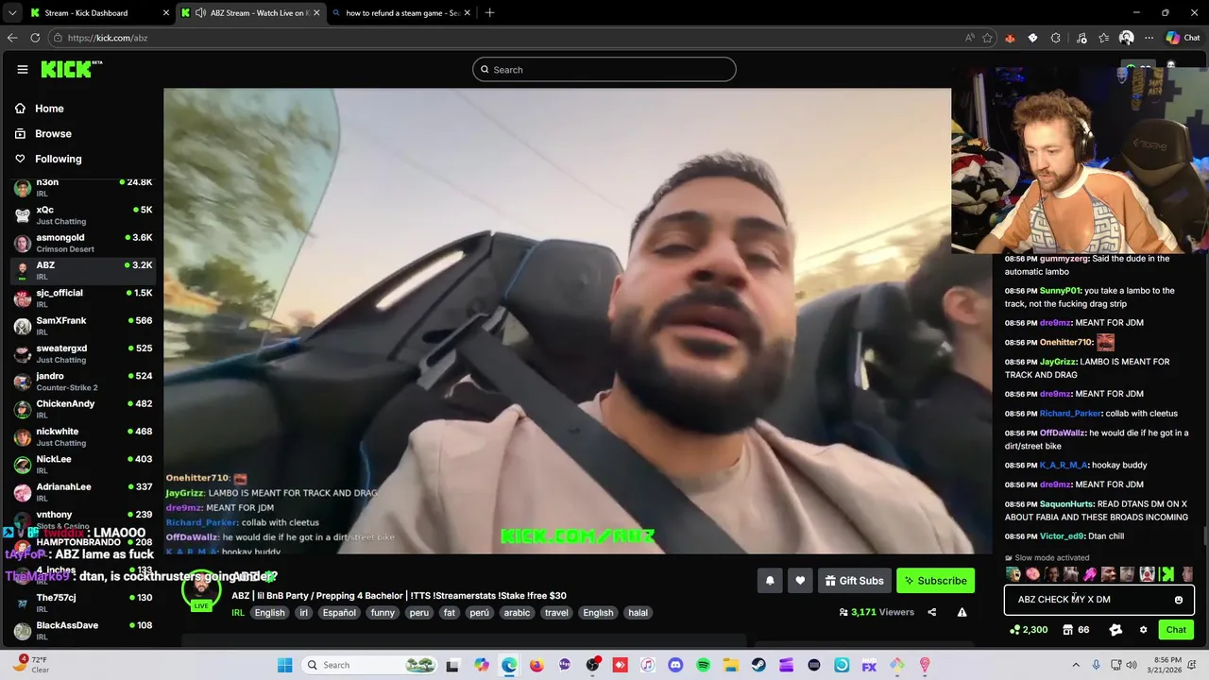Click the 'Español' stream tag
This screenshot has width=1209, height=680.
[x=339, y=613]
